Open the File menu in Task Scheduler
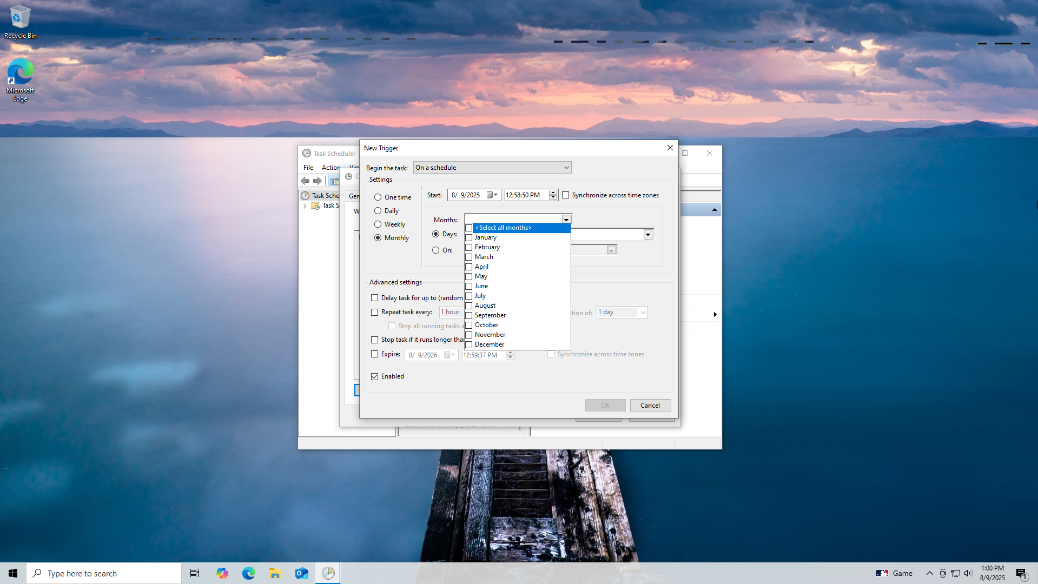Image resolution: width=1038 pixels, height=584 pixels. pos(308,168)
